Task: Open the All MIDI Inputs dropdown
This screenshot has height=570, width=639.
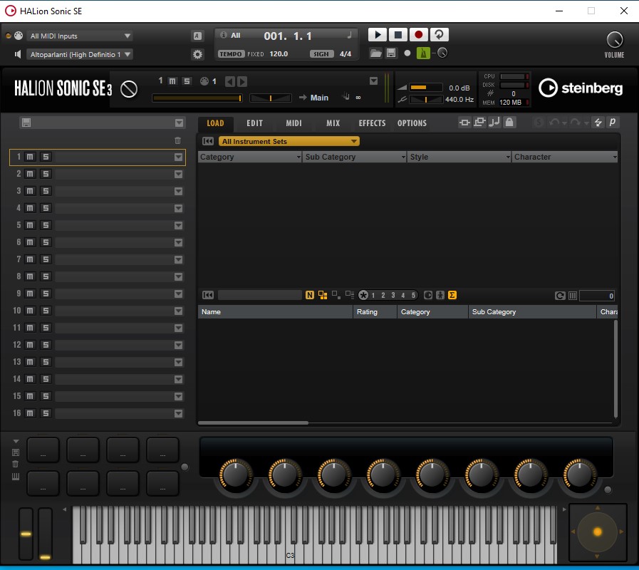Action: [80, 36]
